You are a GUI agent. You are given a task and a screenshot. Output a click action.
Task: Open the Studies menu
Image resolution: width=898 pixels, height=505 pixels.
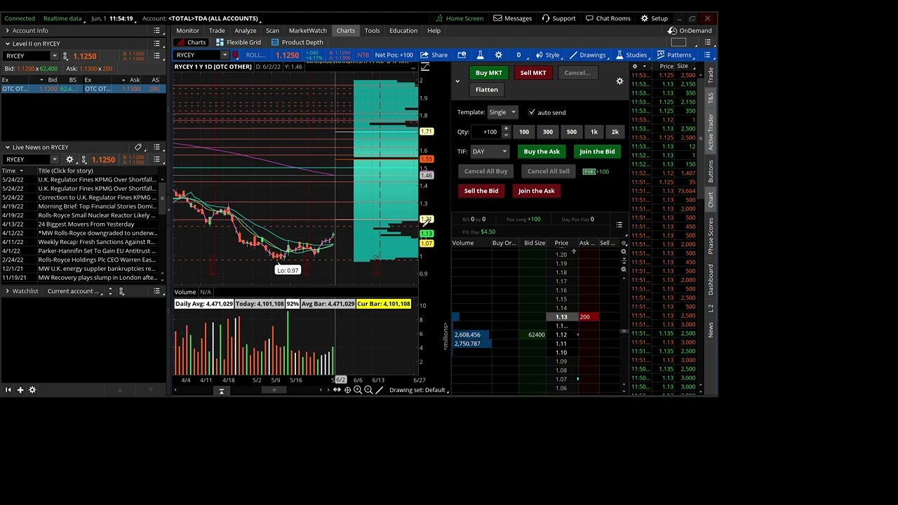point(631,55)
